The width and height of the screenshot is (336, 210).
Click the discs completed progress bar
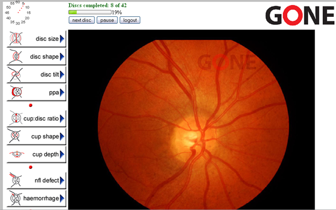pyautogui.click(x=90, y=12)
